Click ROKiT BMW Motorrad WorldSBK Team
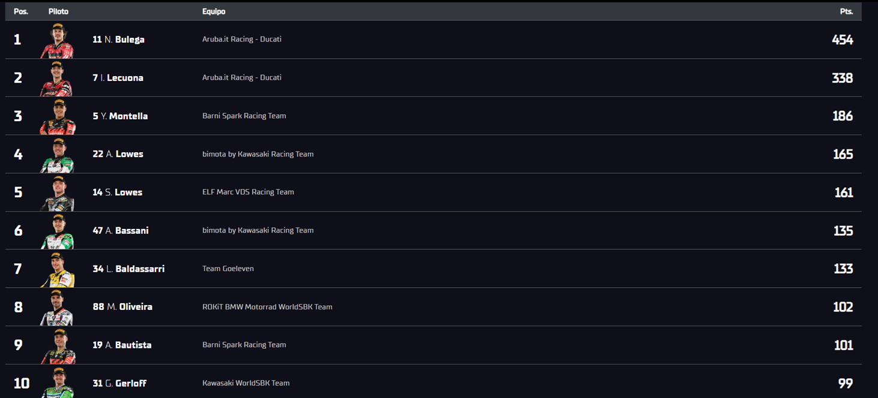 pos(267,307)
